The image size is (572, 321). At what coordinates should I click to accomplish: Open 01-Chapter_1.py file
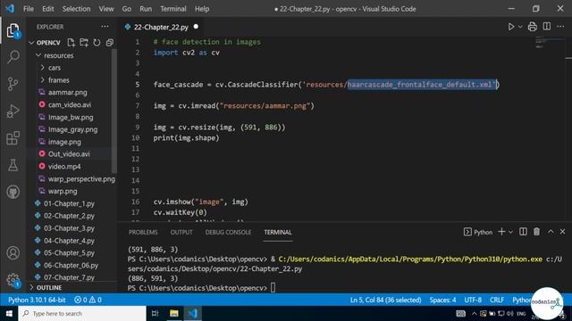(x=69, y=203)
